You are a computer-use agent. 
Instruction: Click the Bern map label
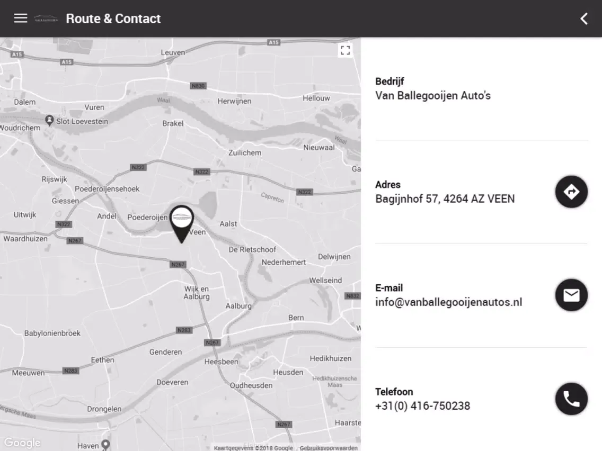[296, 318]
